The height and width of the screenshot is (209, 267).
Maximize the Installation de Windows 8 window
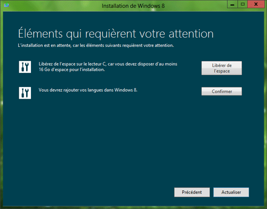(x=242, y=4)
